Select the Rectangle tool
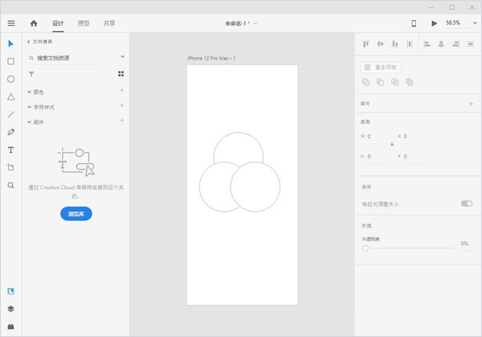 tap(10, 61)
